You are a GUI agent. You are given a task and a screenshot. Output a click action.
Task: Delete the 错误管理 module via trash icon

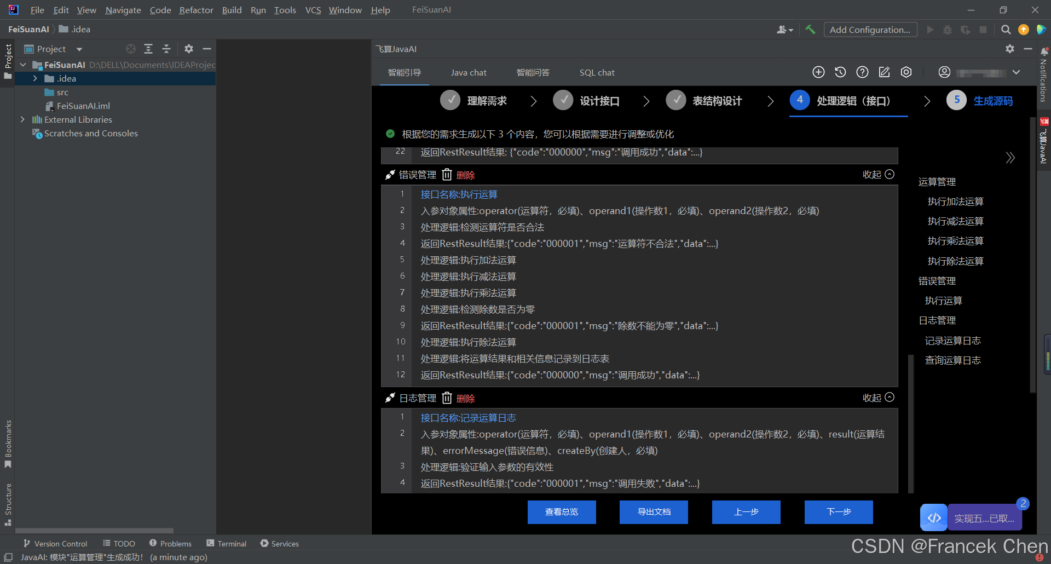pos(447,174)
